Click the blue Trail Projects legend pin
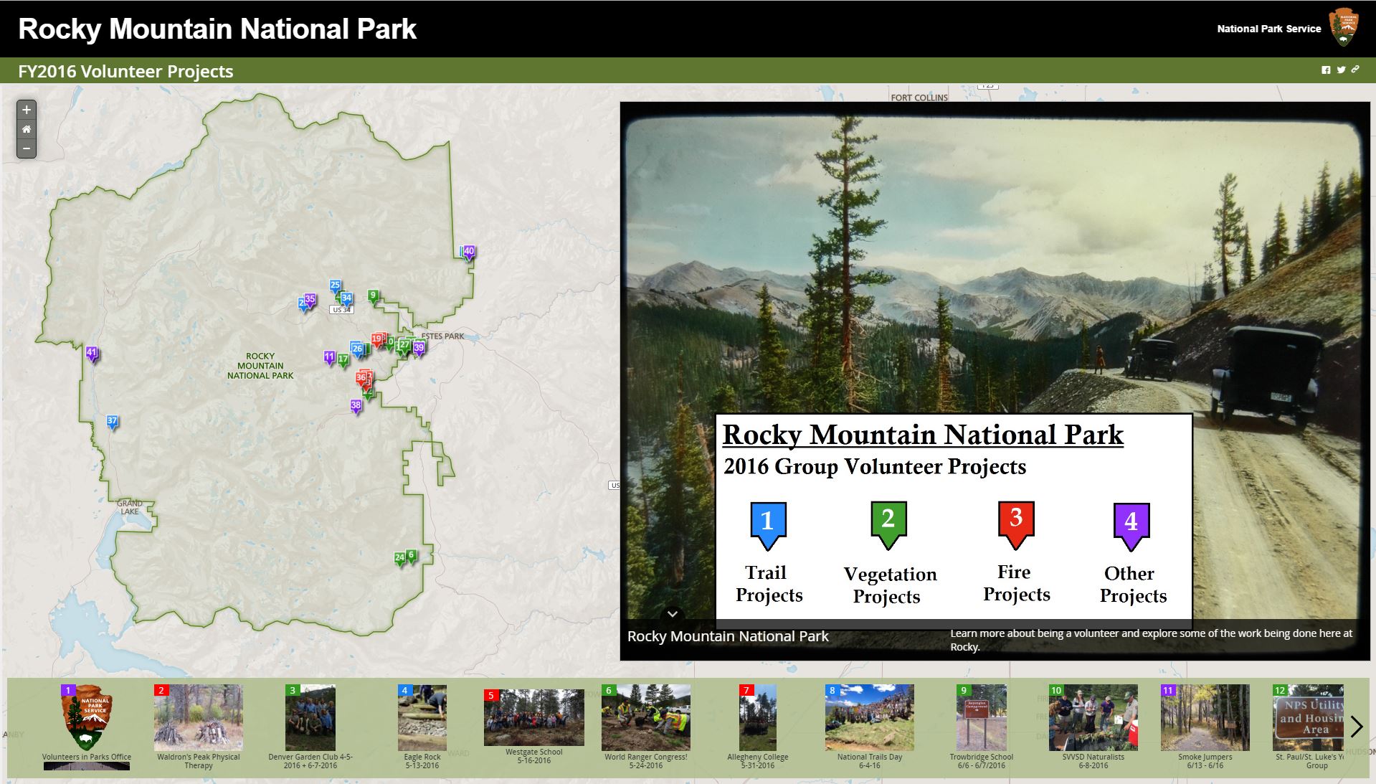This screenshot has width=1376, height=784. (x=768, y=526)
